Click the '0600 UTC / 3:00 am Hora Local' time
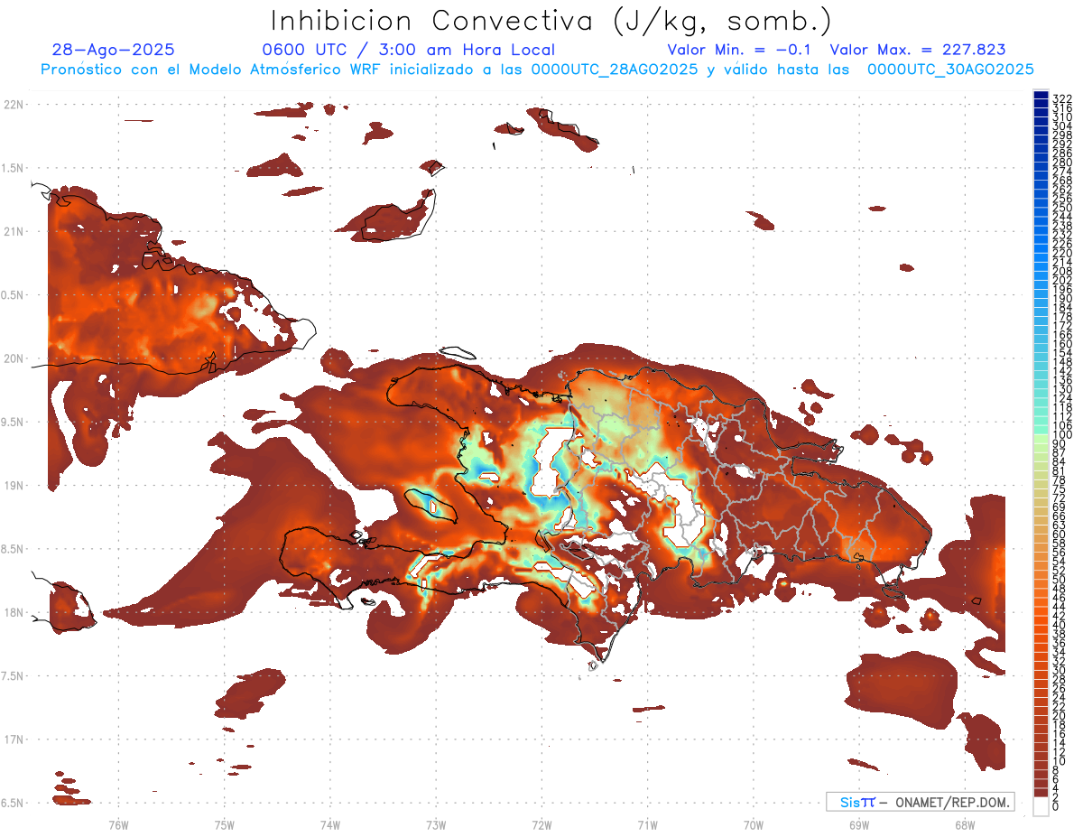1083x837 pixels. click(408, 50)
